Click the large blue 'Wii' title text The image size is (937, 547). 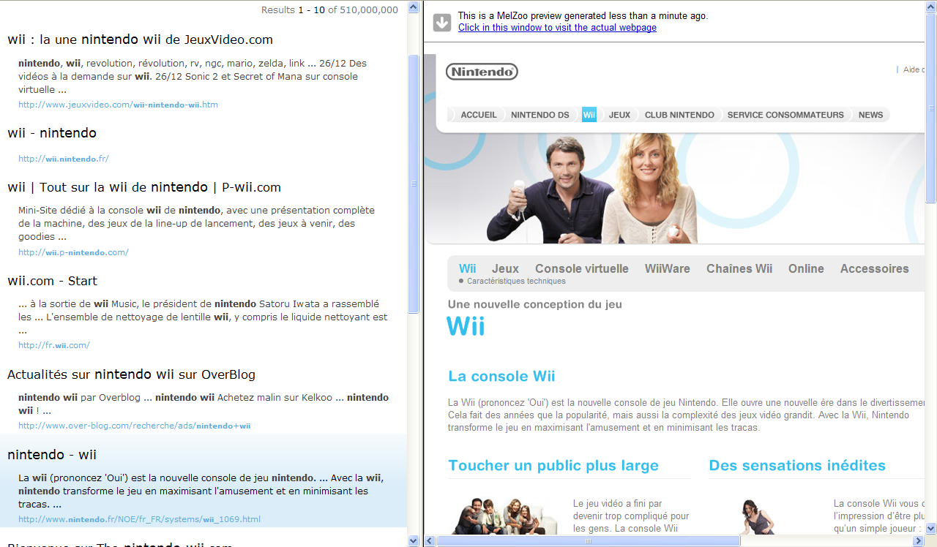click(466, 326)
